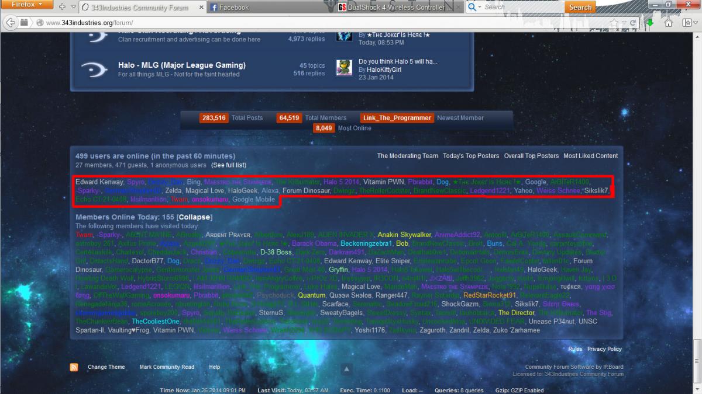Click the '4,973 replies' count
This screenshot has height=394, width=702.
307,40
